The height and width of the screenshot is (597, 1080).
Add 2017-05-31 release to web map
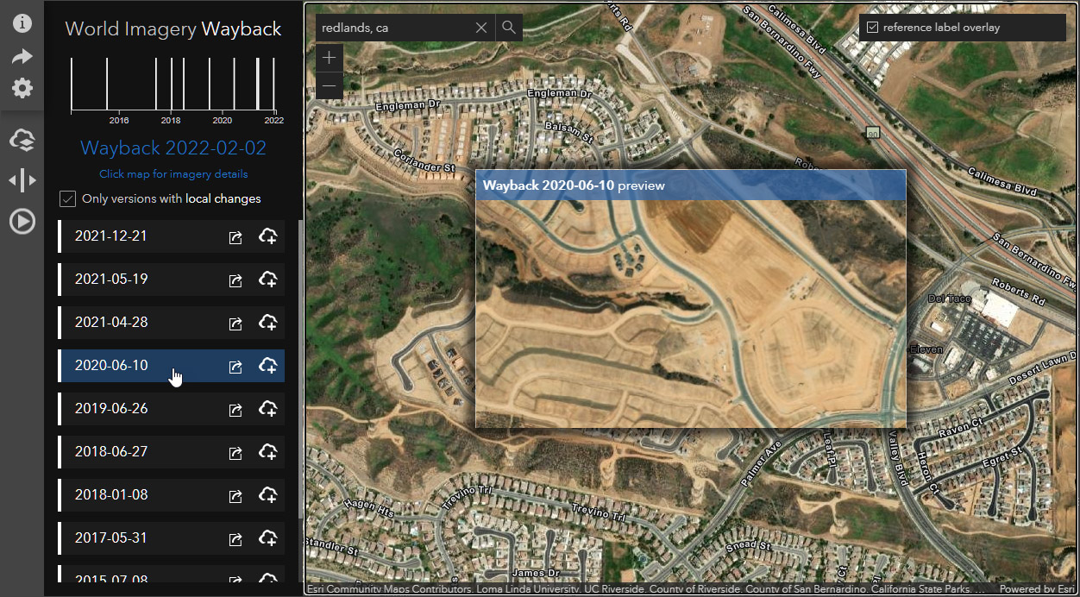coord(268,538)
